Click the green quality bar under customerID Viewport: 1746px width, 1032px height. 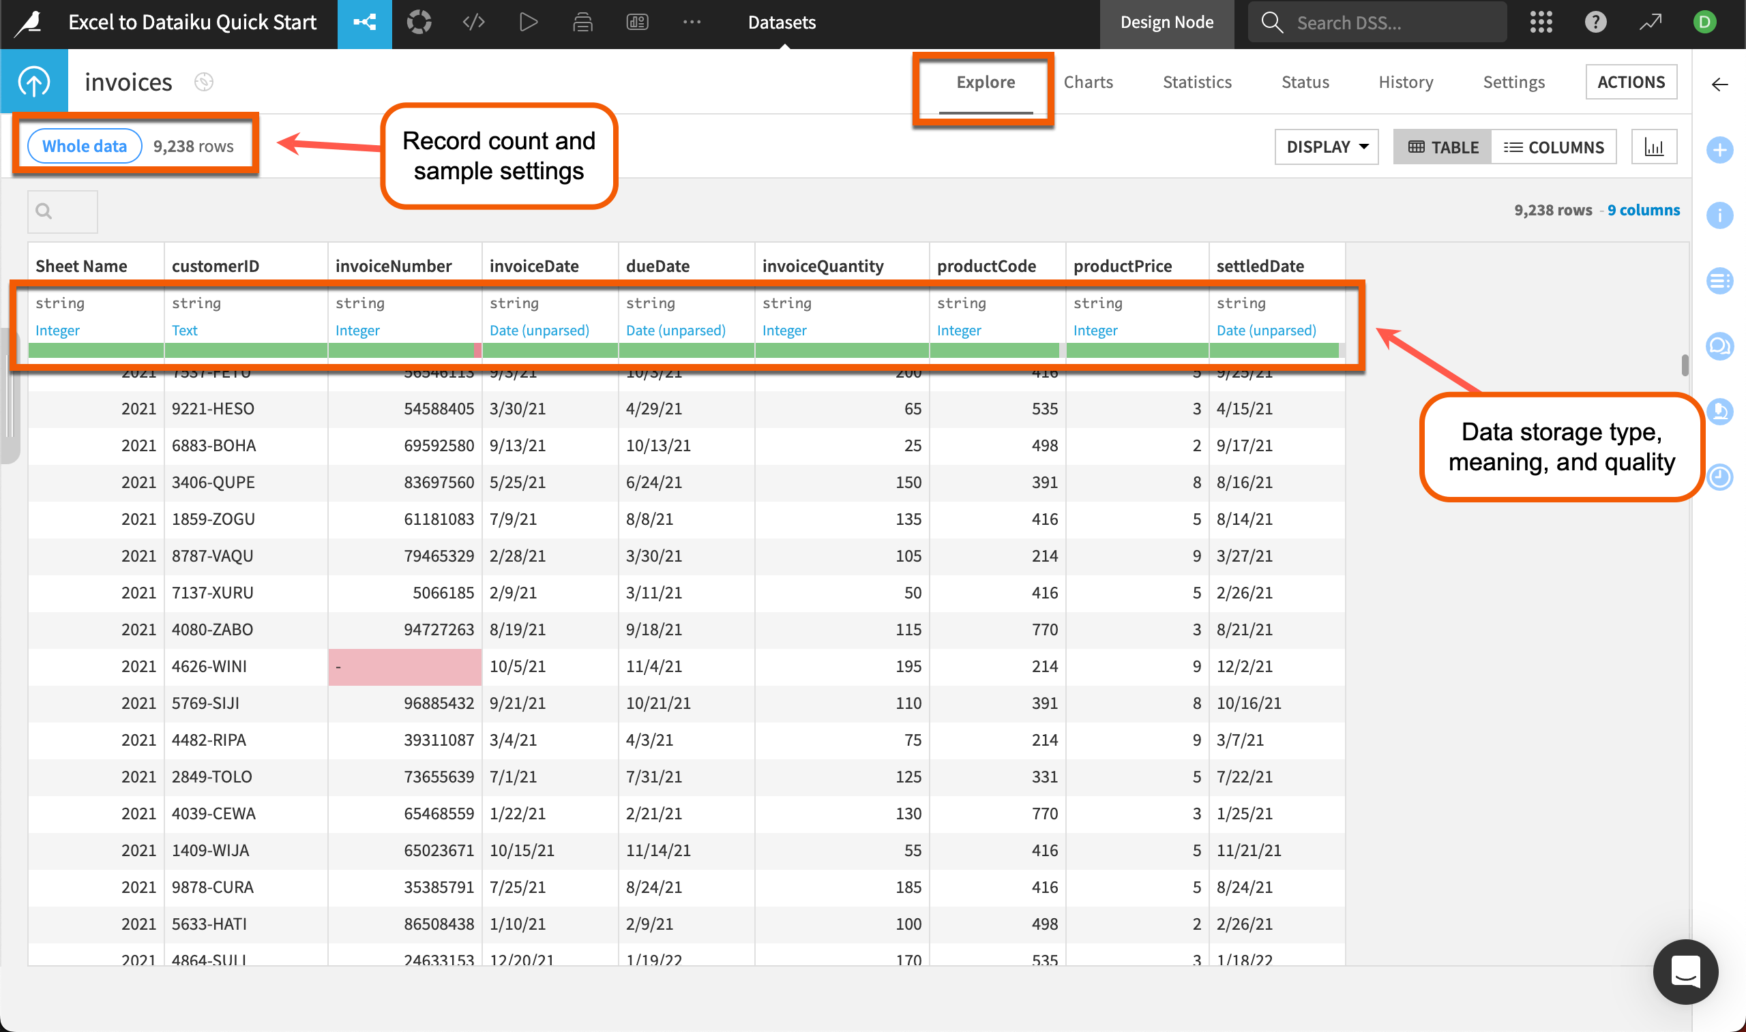pos(245,351)
